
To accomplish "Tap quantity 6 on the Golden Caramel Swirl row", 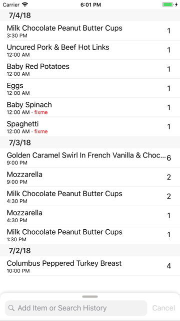I will point(169,158).
